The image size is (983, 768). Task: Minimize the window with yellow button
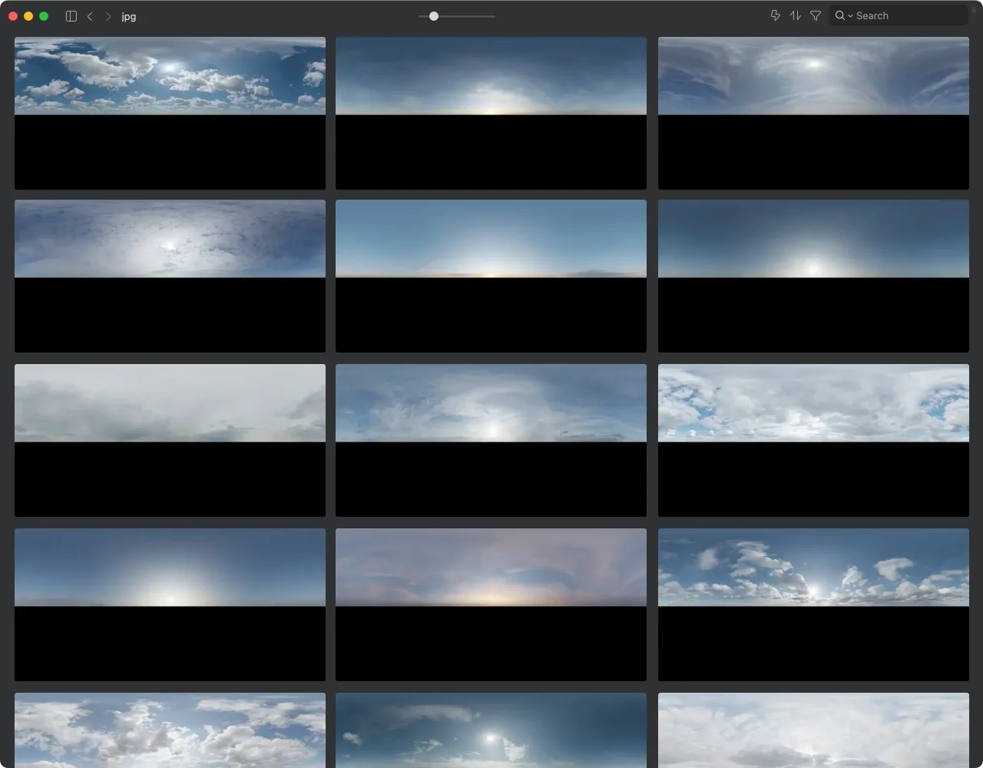[x=28, y=16]
